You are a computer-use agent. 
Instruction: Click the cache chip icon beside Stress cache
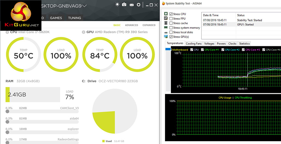(166, 23)
